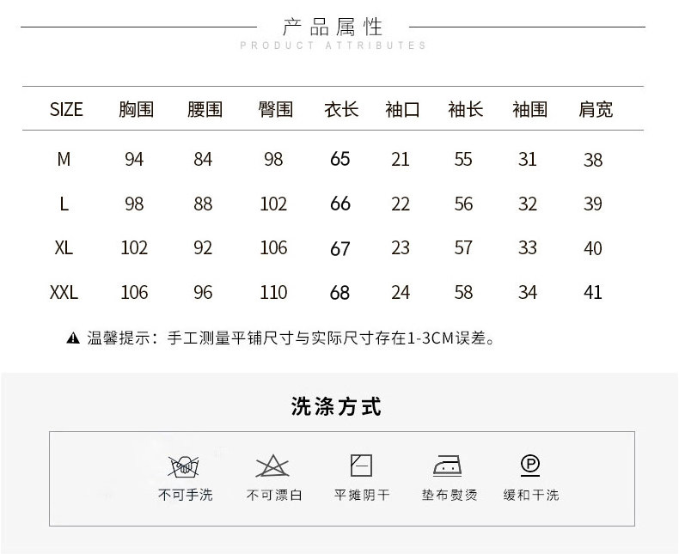Click the warning triangle beside 温馨提示
The height and width of the screenshot is (554, 679).
point(73,338)
